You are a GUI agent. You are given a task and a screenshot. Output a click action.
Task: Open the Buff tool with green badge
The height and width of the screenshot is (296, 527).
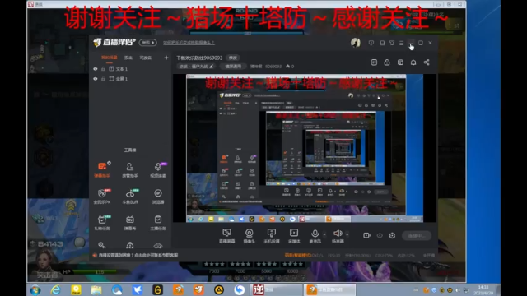coord(130,196)
